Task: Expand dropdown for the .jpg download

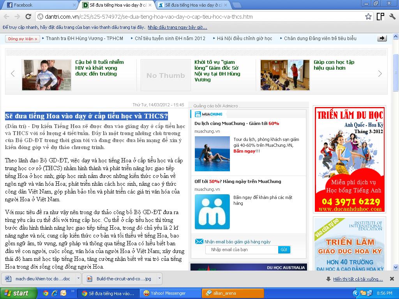Action: point(159,278)
